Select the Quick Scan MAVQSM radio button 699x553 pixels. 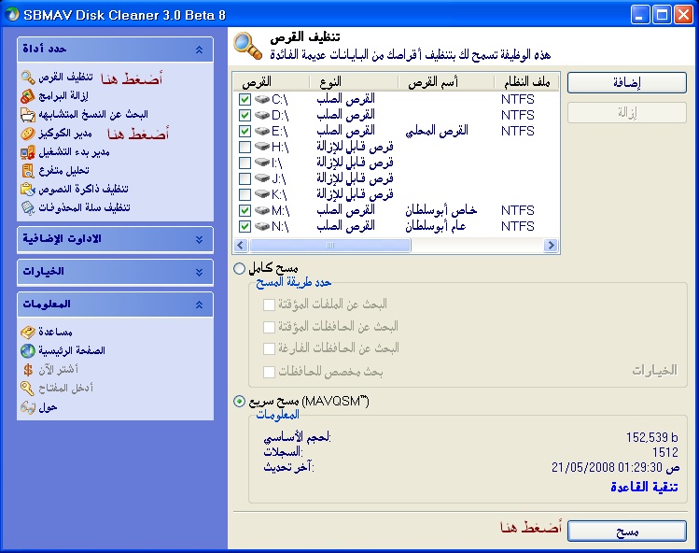click(x=240, y=402)
